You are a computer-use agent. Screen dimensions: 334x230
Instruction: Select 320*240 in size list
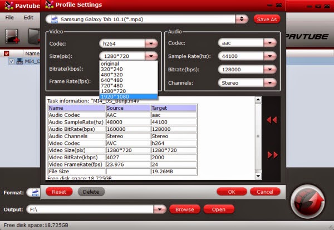click(x=129, y=69)
